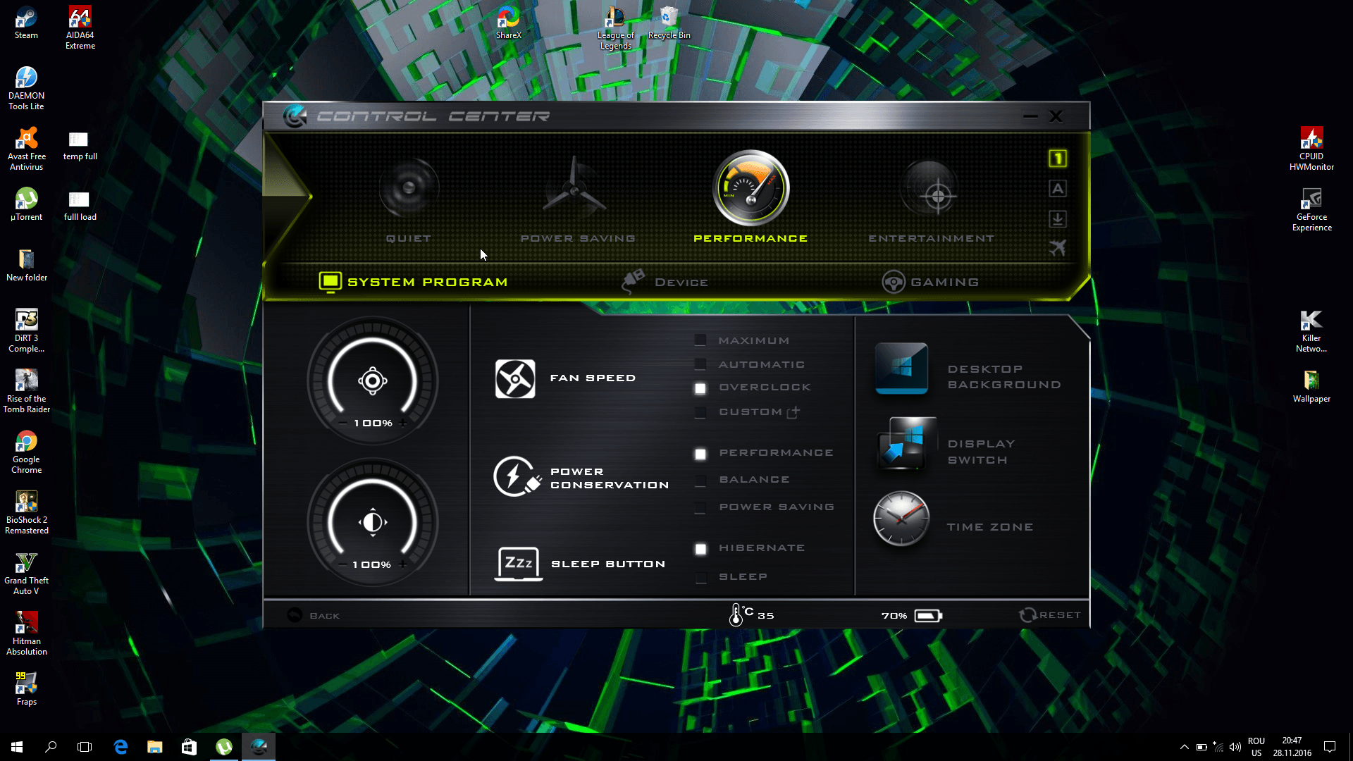Screen dimensions: 1353x761
Task: Switch to the Gaming tab
Action: 930,282
